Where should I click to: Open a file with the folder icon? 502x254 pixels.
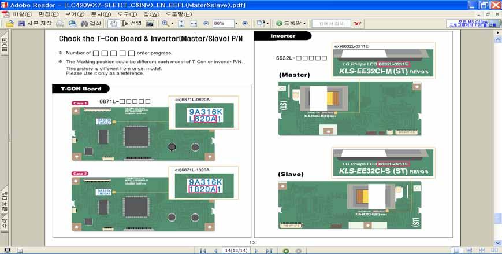pos(10,23)
